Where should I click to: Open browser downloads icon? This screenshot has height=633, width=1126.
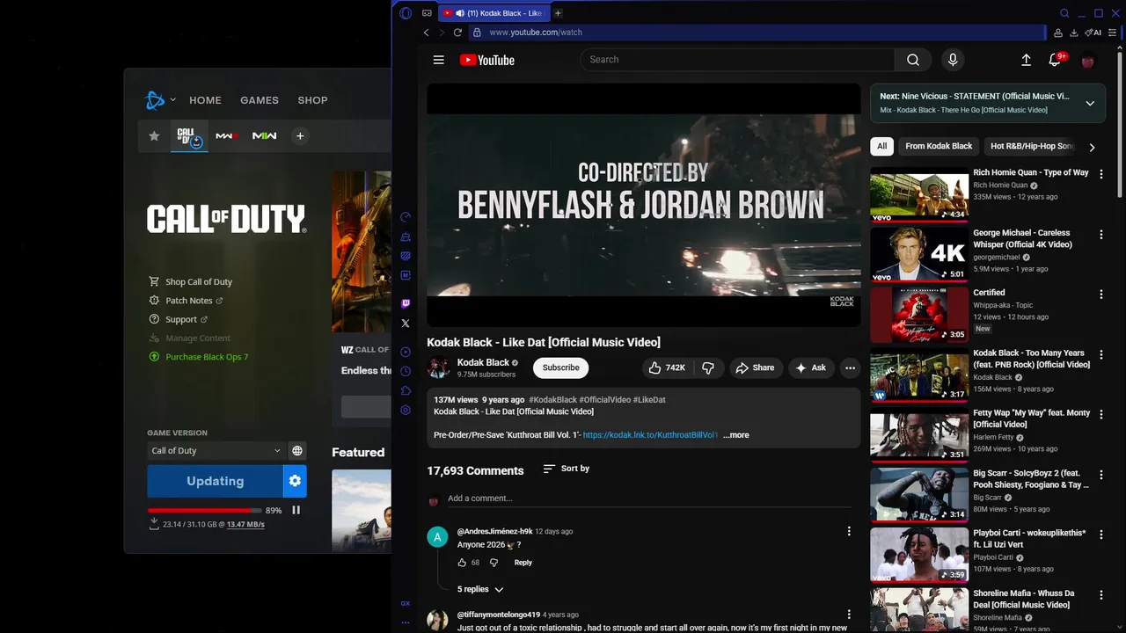pyautogui.click(x=1074, y=33)
